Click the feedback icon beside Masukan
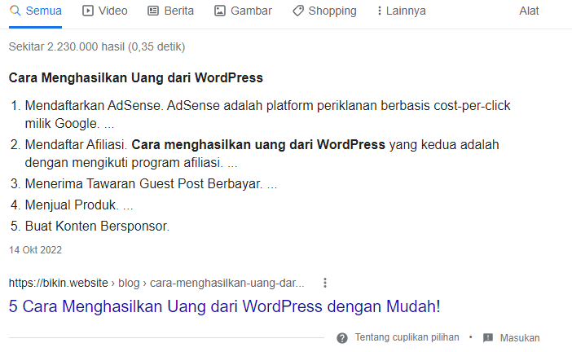 tap(488, 337)
